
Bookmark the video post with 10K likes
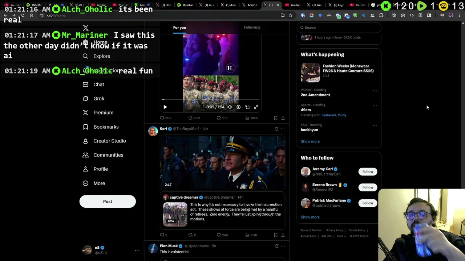(x=276, y=118)
